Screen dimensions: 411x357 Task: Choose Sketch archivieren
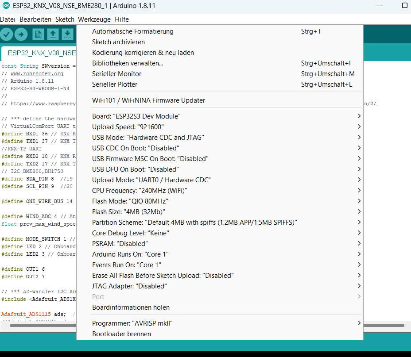(220, 42)
